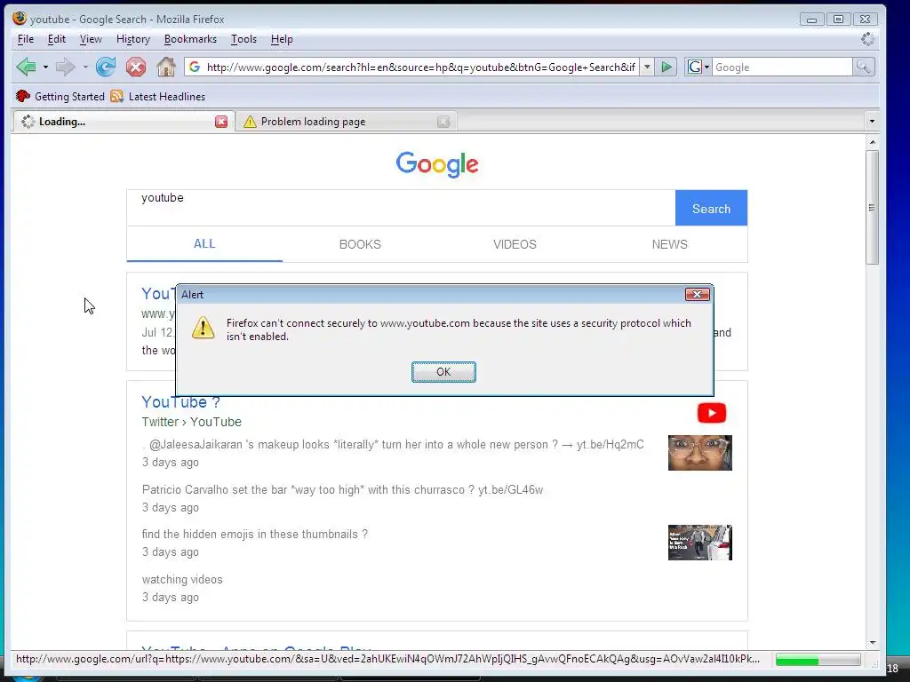The image size is (910, 682).
Task: Click the blue Search button
Action: (x=711, y=208)
